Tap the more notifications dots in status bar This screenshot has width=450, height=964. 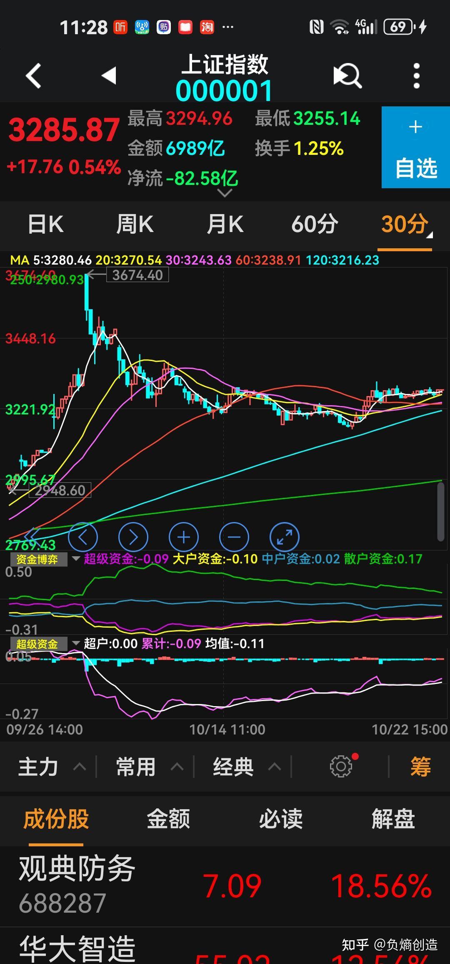tap(228, 27)
